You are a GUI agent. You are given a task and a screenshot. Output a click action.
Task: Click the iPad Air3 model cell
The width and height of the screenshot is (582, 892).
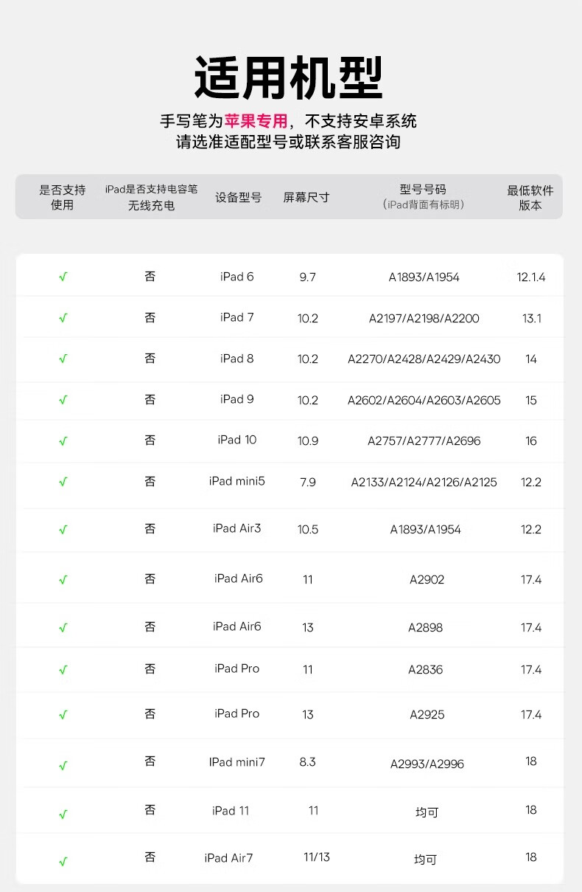point(236,528)
